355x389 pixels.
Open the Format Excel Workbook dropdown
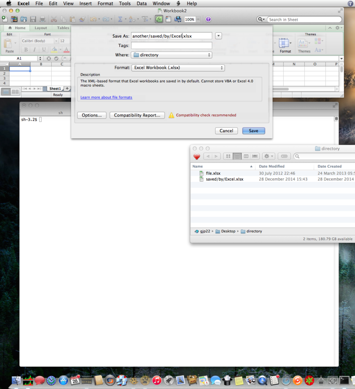(x=178, y=68)
